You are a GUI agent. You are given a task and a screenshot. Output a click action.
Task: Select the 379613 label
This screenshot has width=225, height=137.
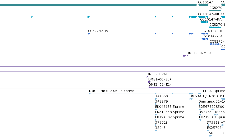click(x=161, y=123)
